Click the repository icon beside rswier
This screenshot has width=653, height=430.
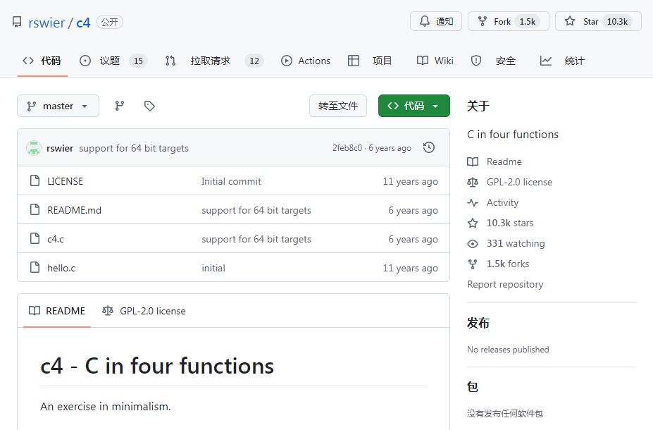coord(17,22)
